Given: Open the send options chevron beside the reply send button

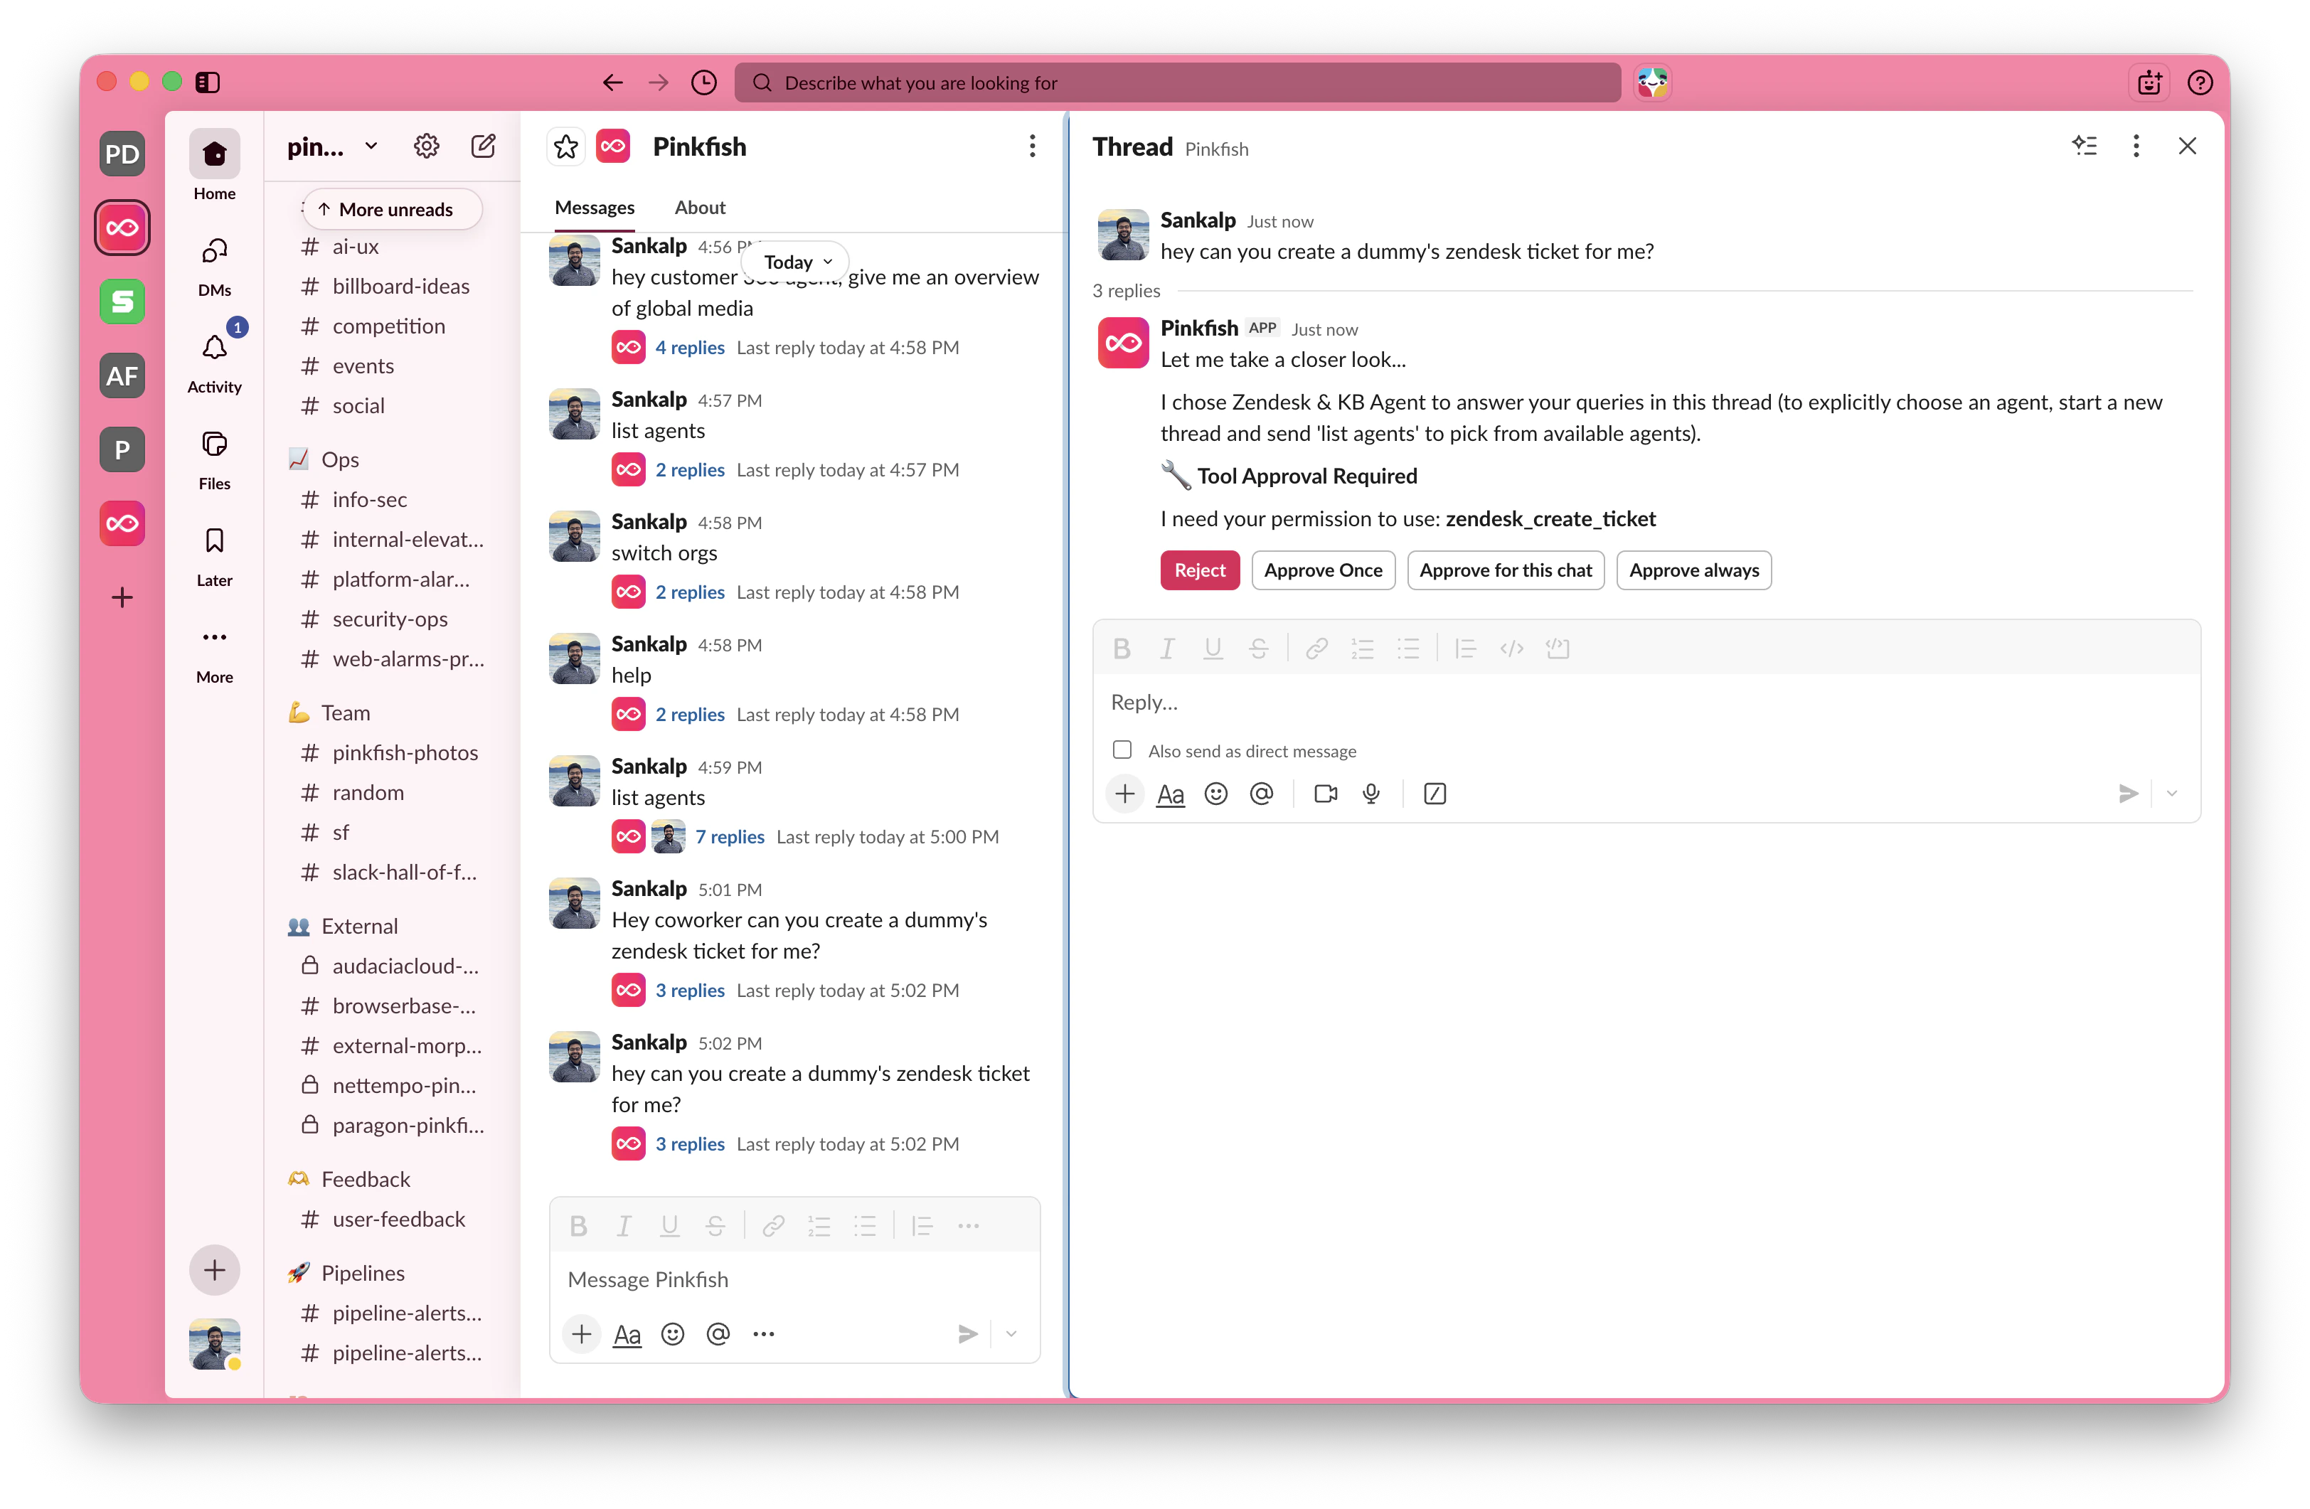Looking at the screenshot, I should coord(2171,794).
